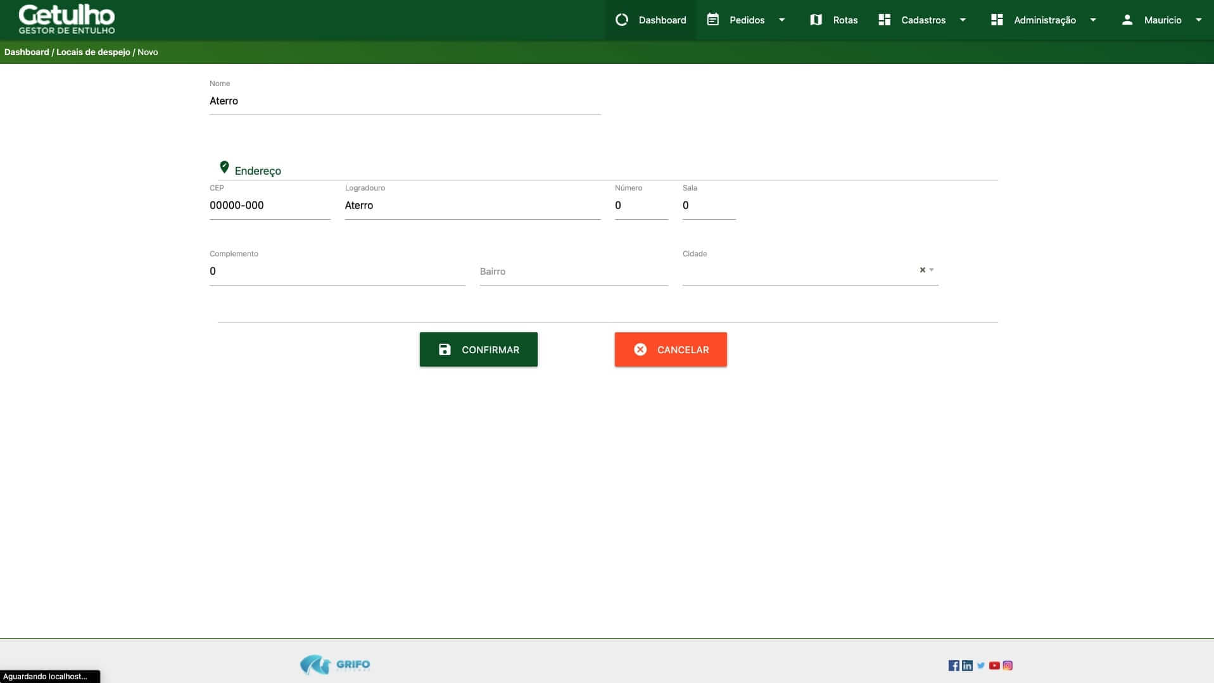Click the Dashboard circle icon
This screenshot has width=1214, height=683.
click(622, 20)
